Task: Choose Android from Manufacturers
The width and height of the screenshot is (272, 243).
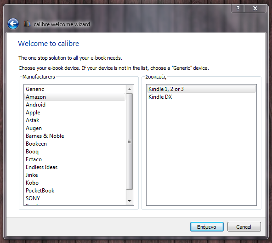Action: point(75,105)
